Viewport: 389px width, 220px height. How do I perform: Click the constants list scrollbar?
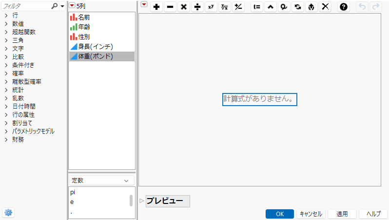coord(131,201)
